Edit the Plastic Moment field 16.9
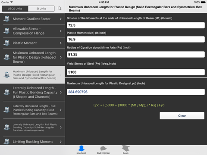Image resolution: width=207 pixels, height=155 pixels. [136, 39]
